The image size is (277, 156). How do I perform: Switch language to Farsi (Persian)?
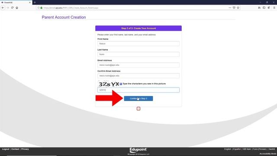point(260,149)
